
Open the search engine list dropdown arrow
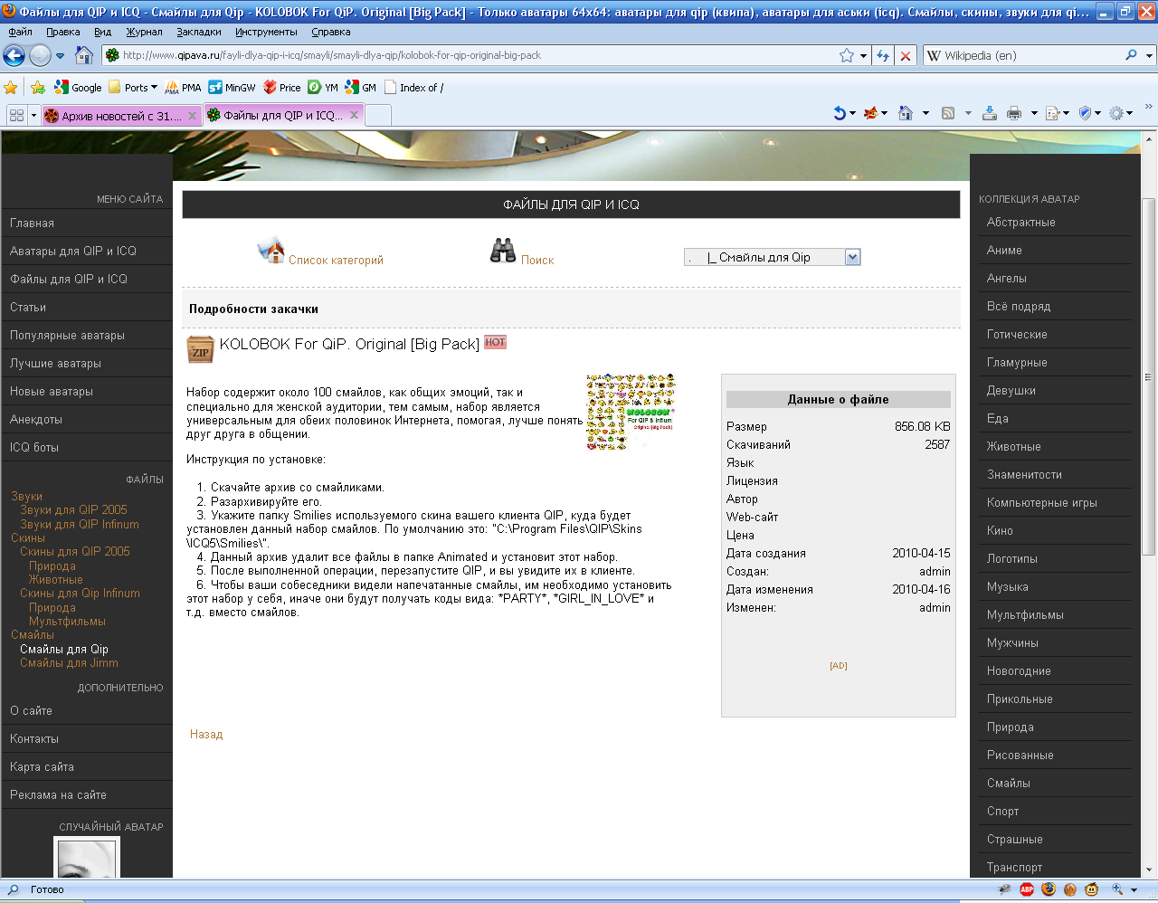pos(1149,56)
